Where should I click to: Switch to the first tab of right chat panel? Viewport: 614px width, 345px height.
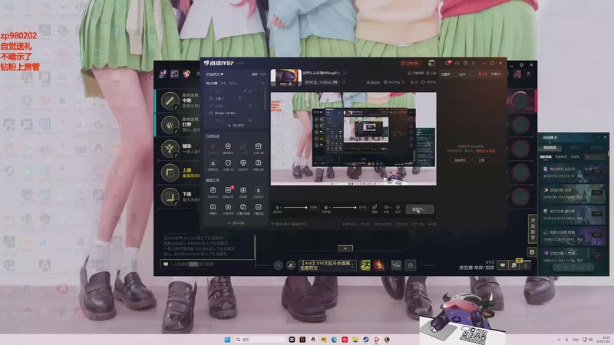(445, 74)
